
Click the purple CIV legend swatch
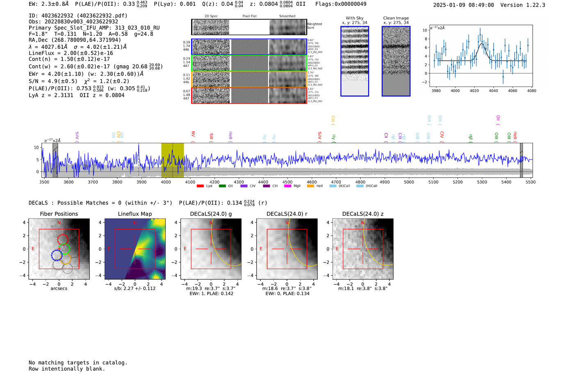point(244,186)
